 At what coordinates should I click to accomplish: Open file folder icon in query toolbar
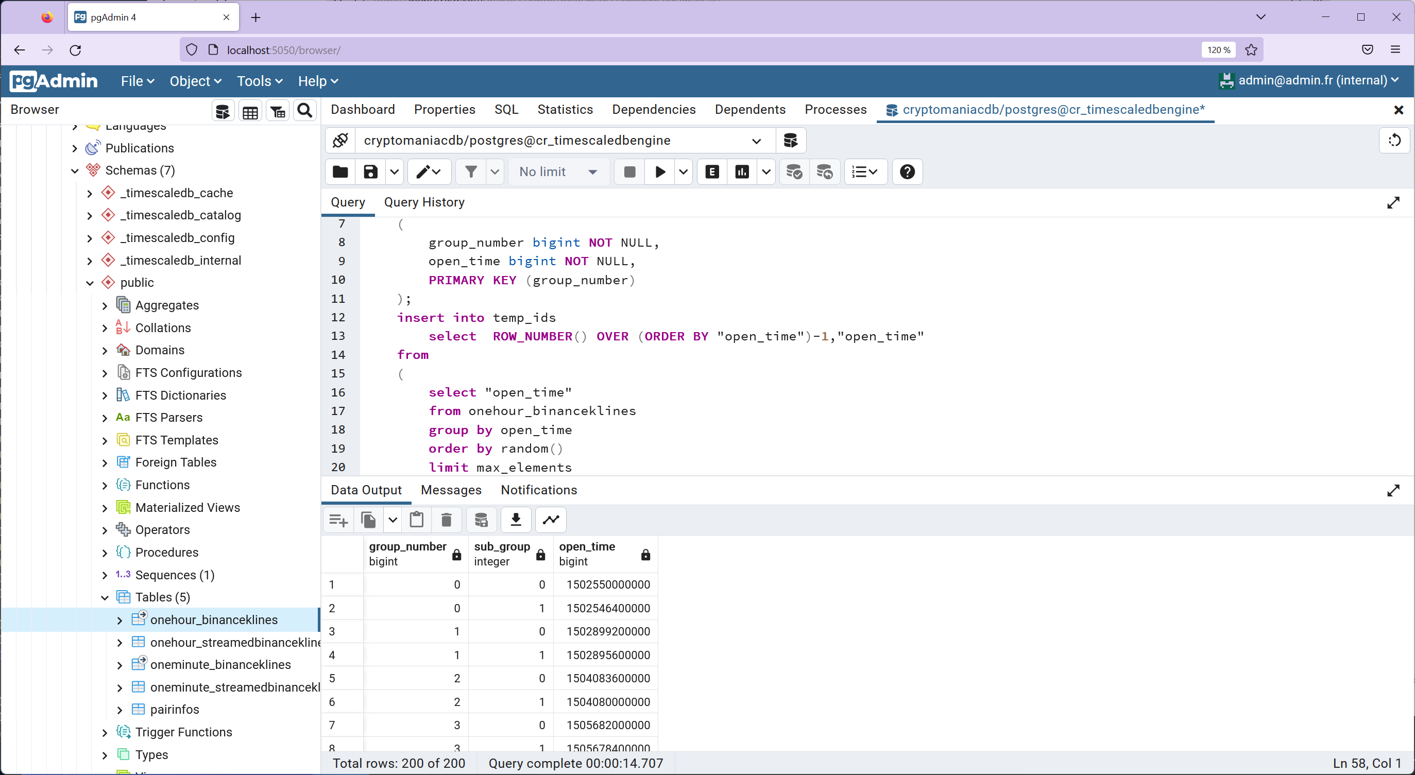tap(340, 172)
